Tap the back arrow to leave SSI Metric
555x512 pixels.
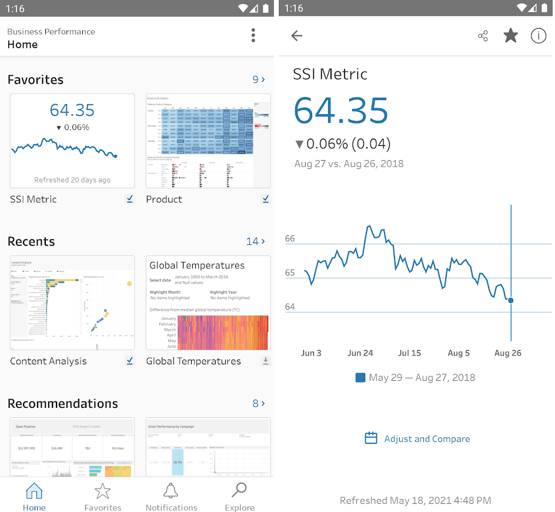click(297, 35)
